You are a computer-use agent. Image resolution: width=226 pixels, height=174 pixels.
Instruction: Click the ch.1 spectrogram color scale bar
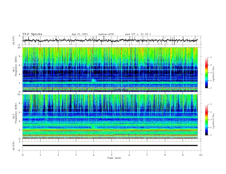206,73
